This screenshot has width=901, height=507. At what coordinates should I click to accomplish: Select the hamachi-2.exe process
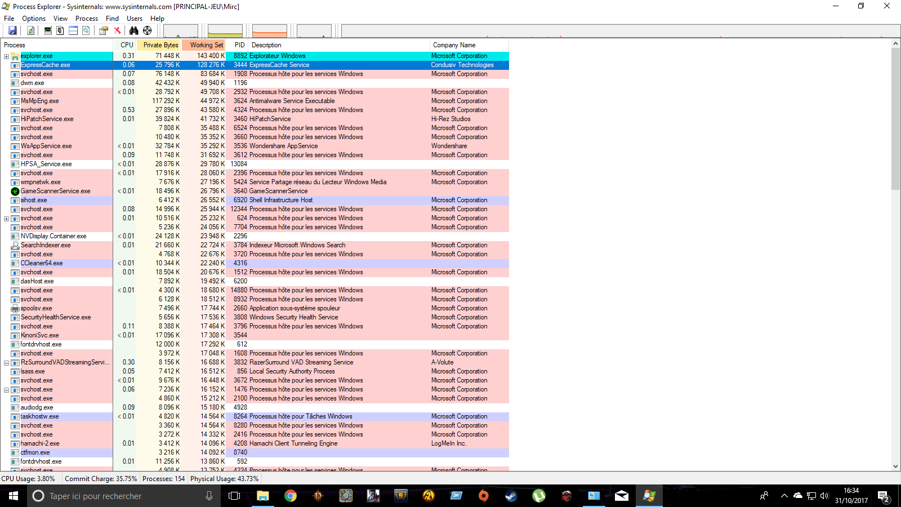(40, 443)
